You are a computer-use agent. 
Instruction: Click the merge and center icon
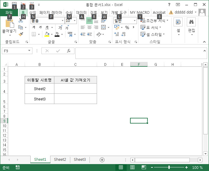click(x=103, y=27)
